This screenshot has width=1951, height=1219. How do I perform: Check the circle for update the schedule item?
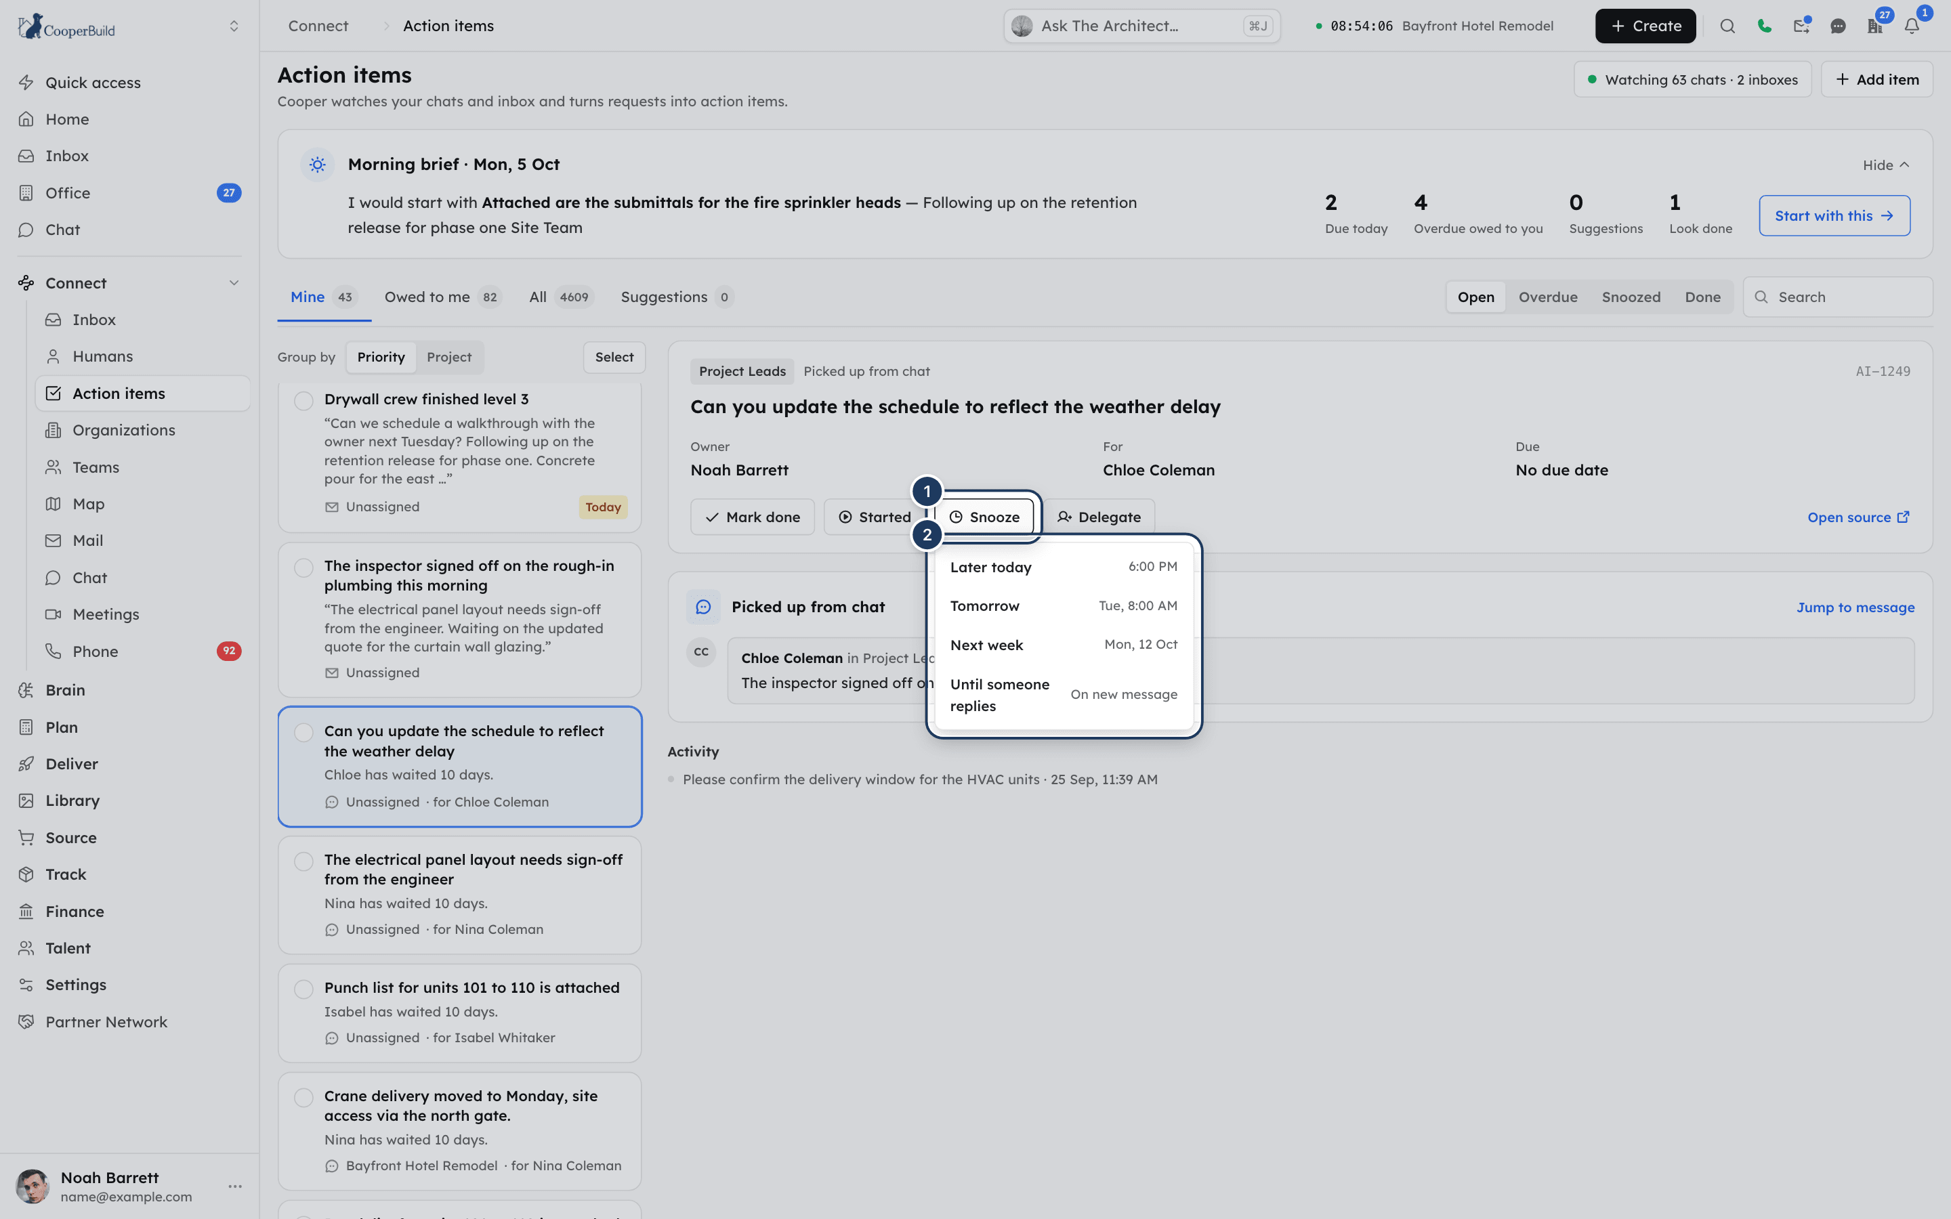(x=303, y=732)
